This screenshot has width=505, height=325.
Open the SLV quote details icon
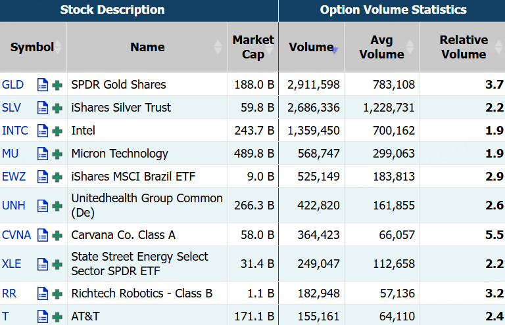tap(43, 108)
